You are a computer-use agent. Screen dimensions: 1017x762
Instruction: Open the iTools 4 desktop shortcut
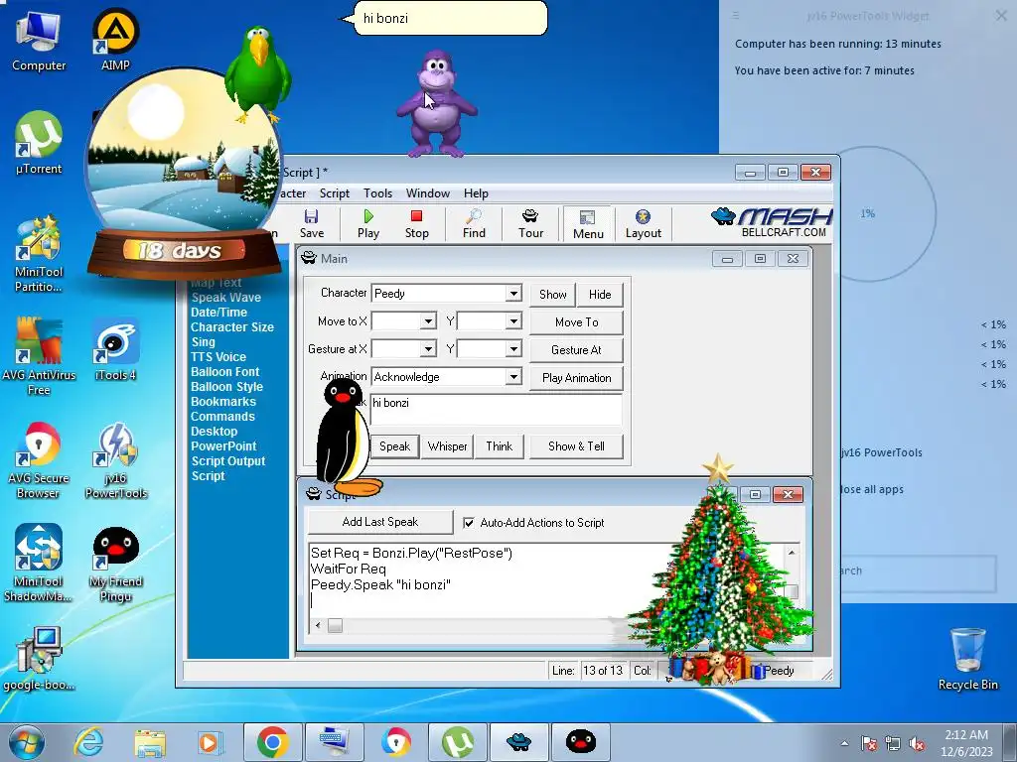tap(115, 350)
